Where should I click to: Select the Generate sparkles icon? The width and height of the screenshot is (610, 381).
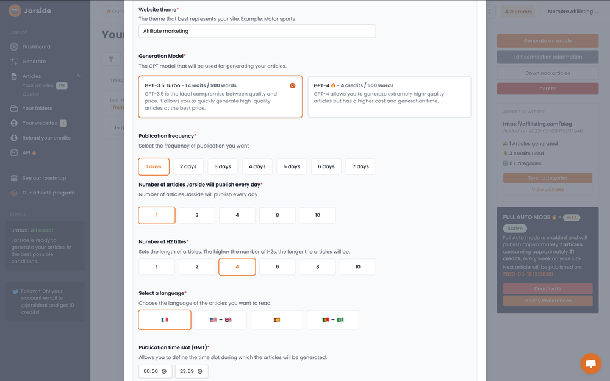click(x=13, y=61)
